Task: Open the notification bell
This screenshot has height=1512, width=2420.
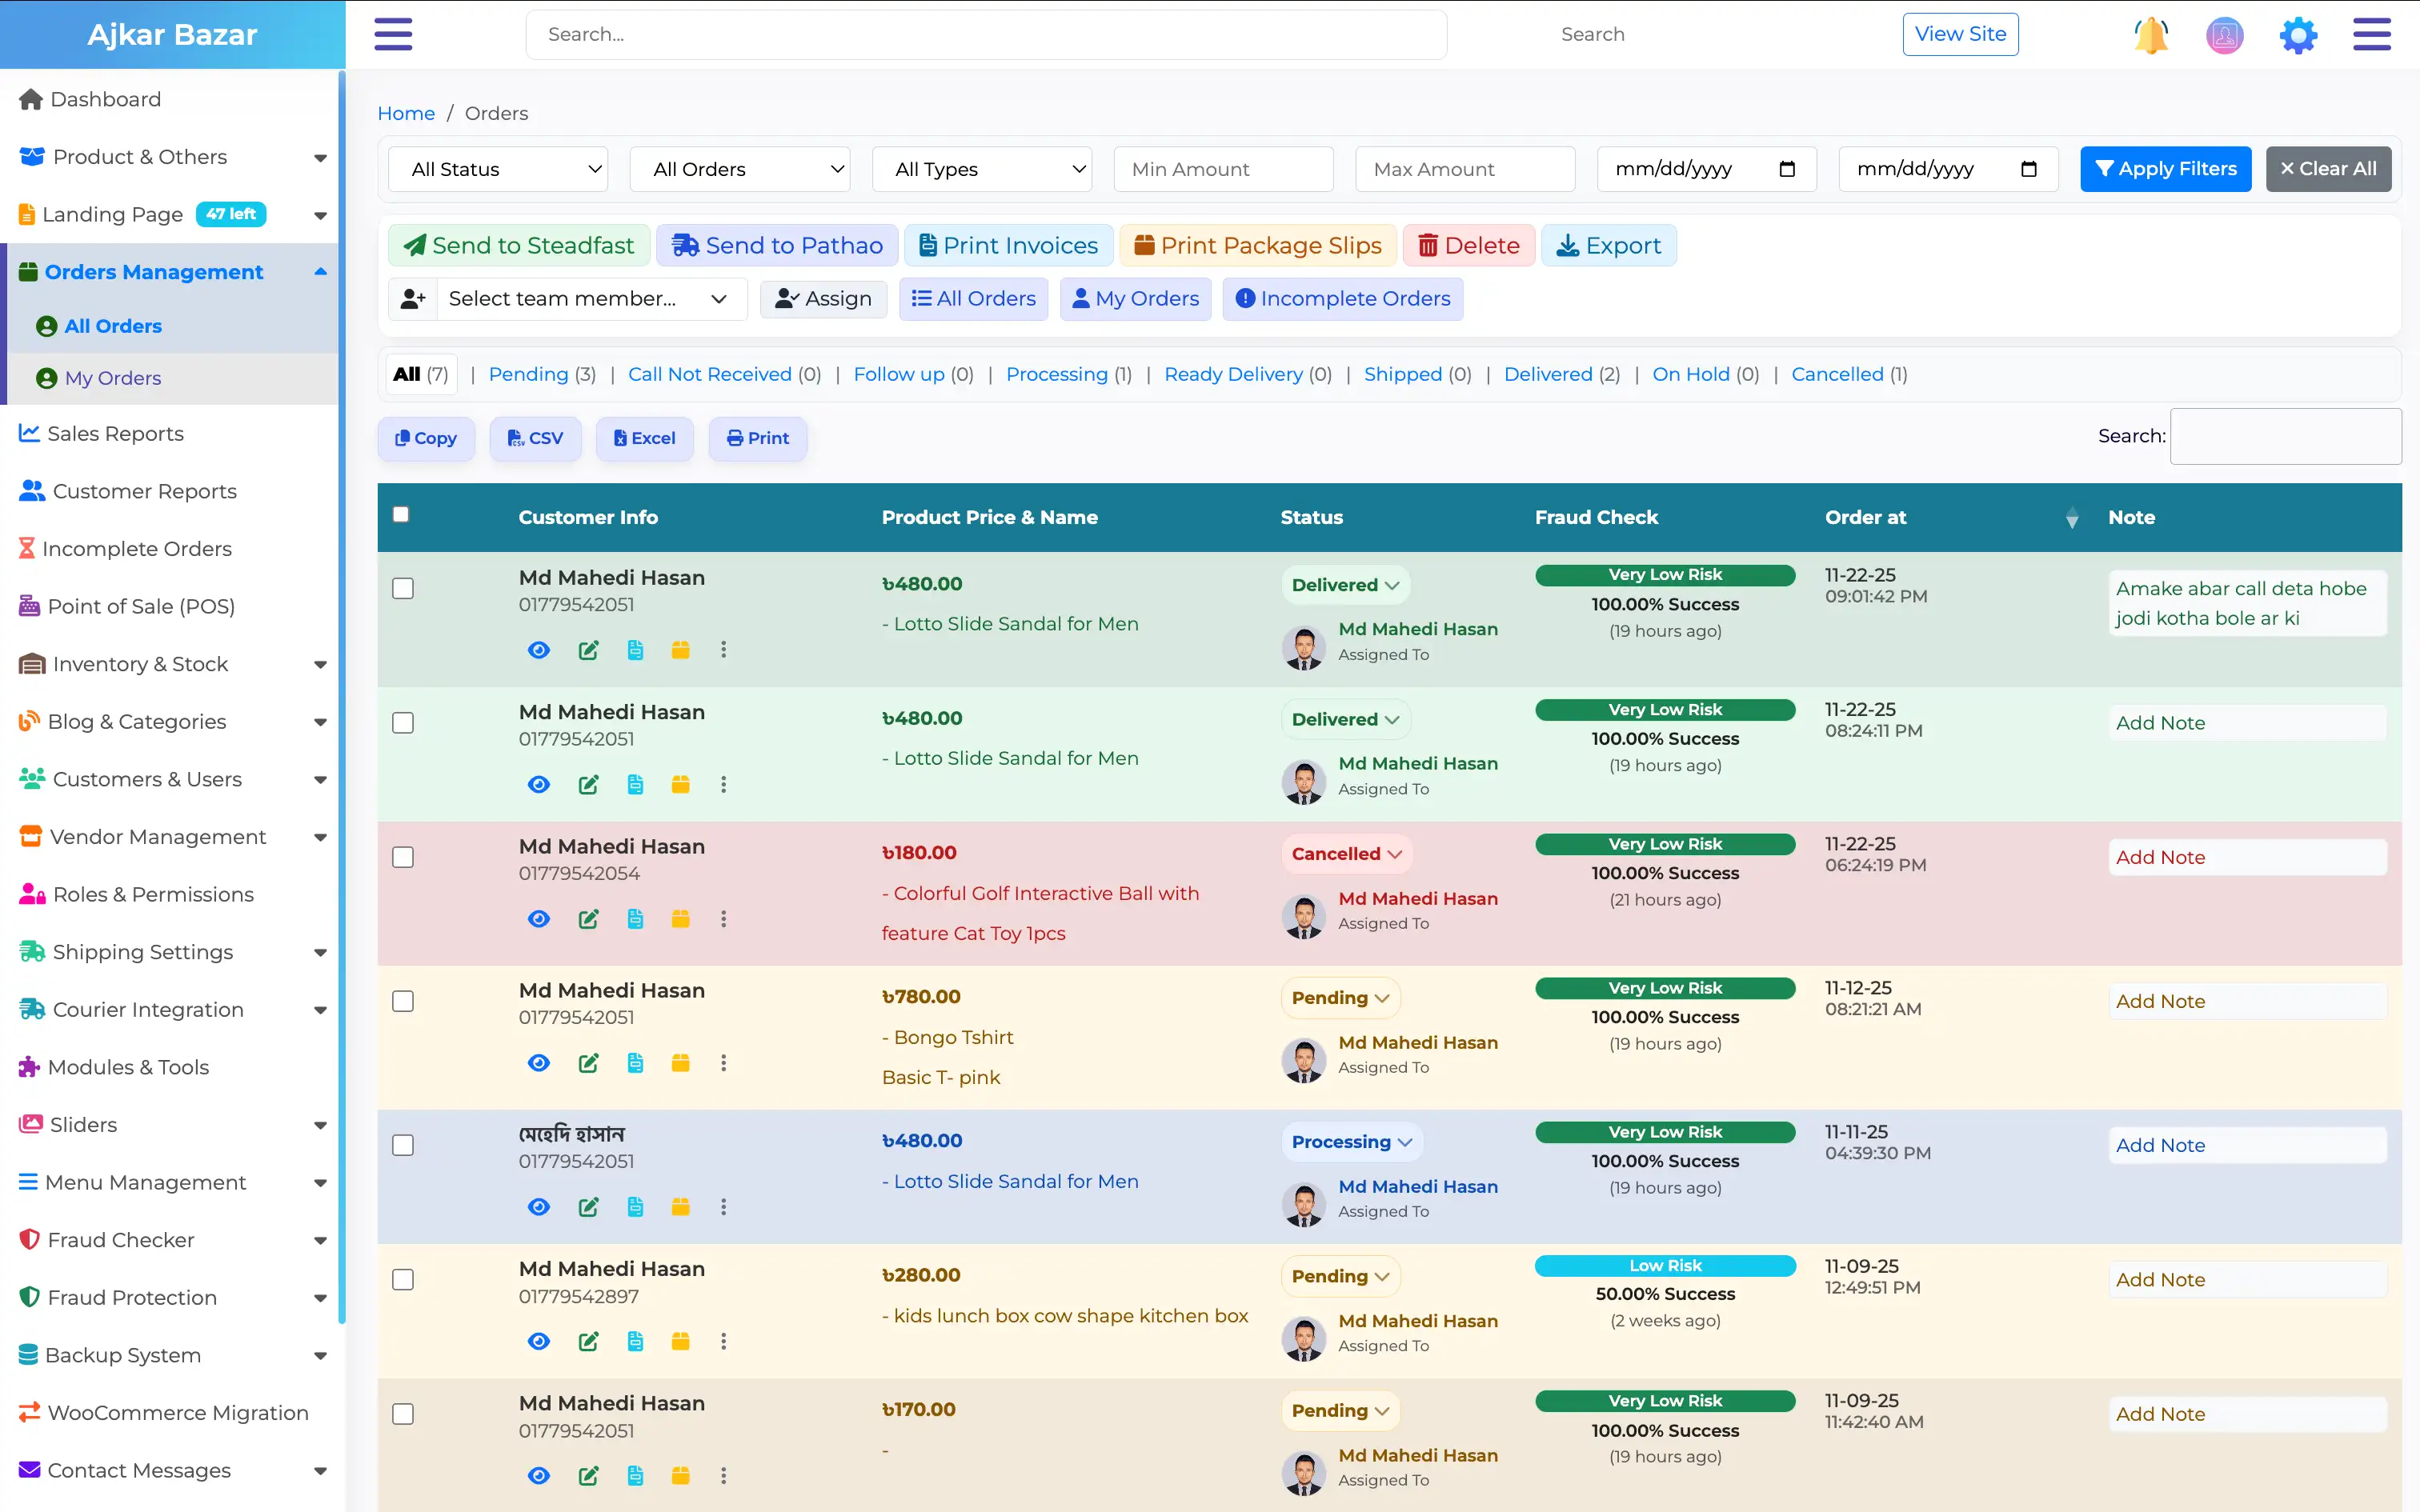Action: pos(2150,34)
